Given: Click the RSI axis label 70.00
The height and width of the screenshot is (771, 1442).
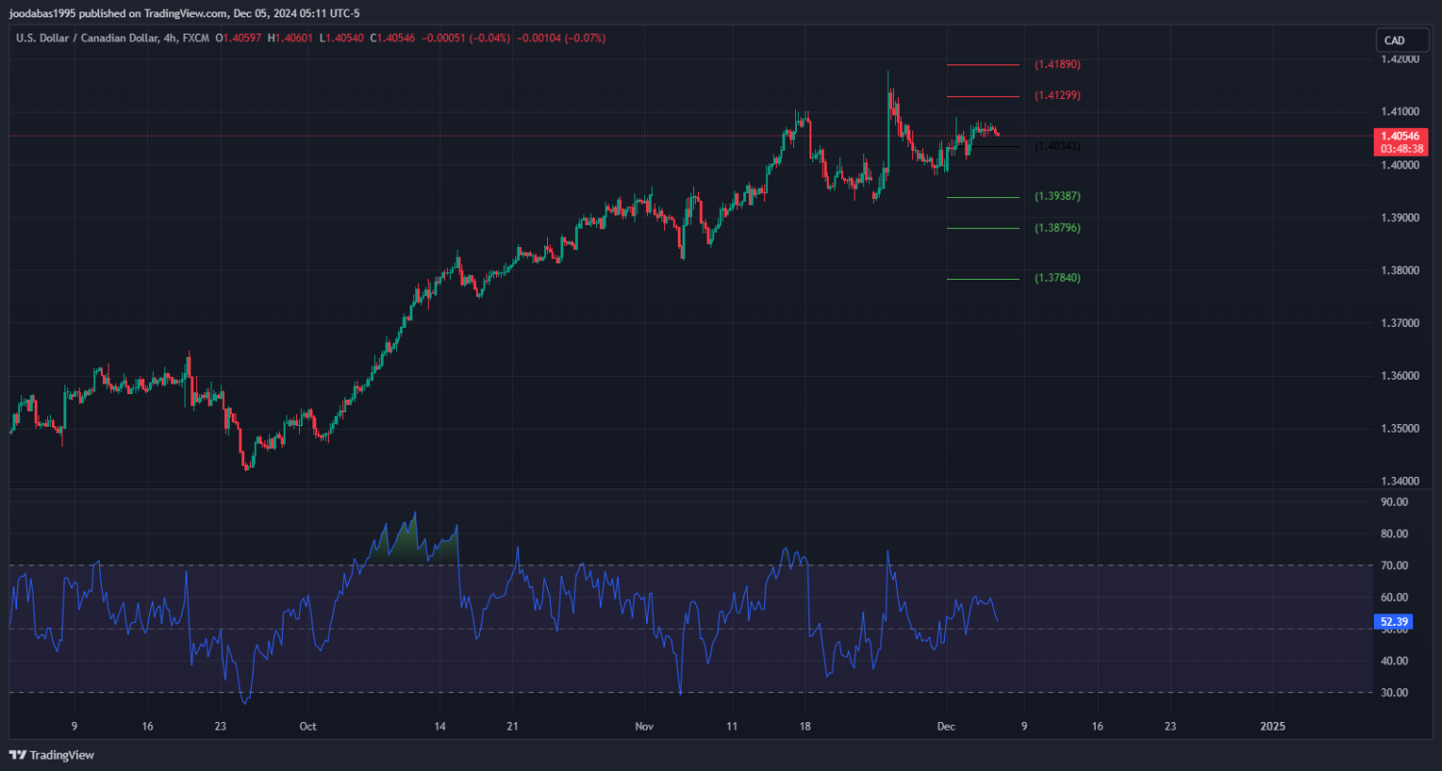Looking at the screenshot, I should (1394, 565).
